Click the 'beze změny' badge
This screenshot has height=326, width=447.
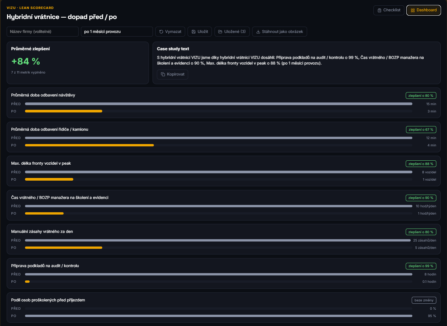[x=424, y=300]
